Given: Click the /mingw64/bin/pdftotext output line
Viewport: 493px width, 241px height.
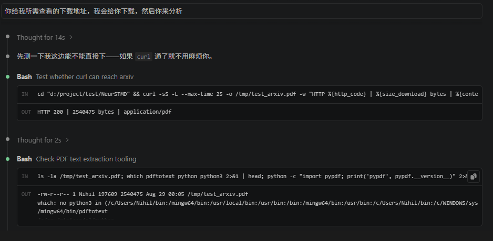Looking at the screenshot, I should 73,212.
